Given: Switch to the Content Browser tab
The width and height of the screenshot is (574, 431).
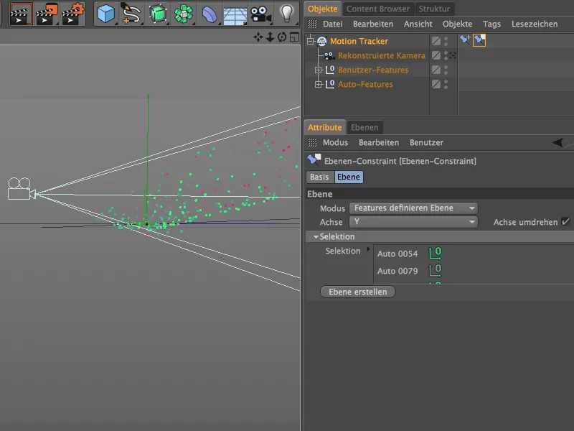Looking at the screenshot, I should click(x=378, y=9).
